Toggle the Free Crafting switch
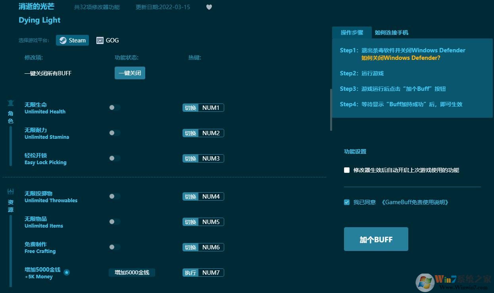This screenshot has width=494, height=293. [x=114, y=247]
